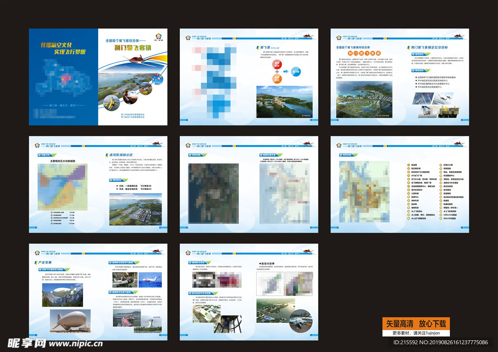Open the white tethered blimp photo
498x352 pixels.
coord(70,321)
